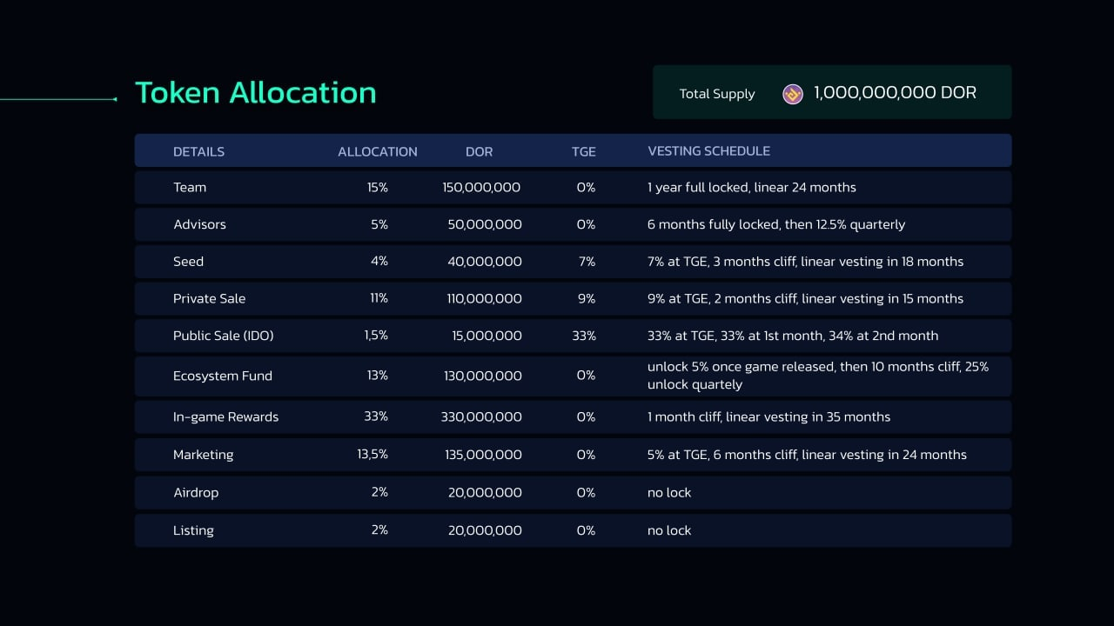Click the Ecosystem Fund row label
This screenshot has width=1114, height=626.
(222, 376)
